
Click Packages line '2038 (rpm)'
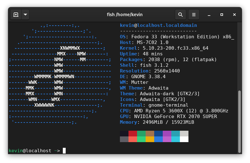point(162,60)
